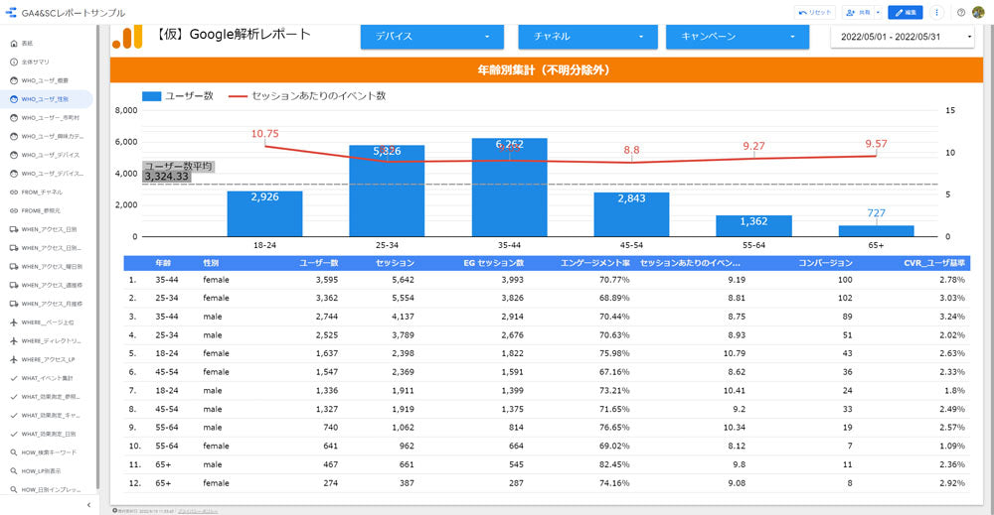Click the blue 編集 edit button
The image size is (994, 515).
click(905, 13)
